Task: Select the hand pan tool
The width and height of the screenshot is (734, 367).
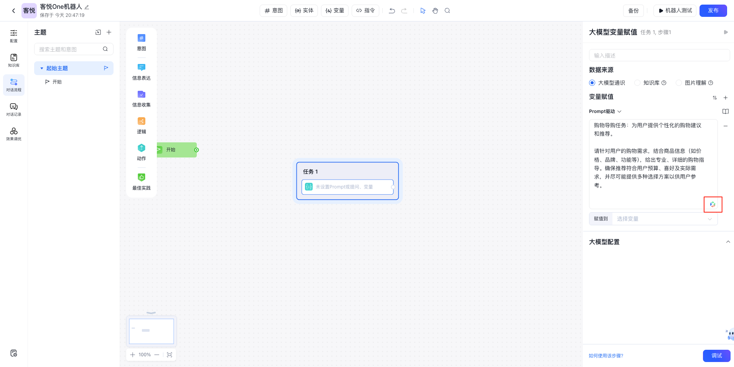Action: coord(435,11)
